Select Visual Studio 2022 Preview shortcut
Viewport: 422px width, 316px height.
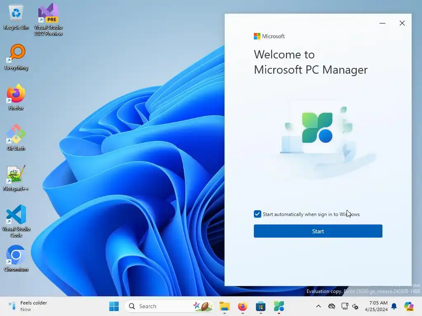click(x=48, y=20)
